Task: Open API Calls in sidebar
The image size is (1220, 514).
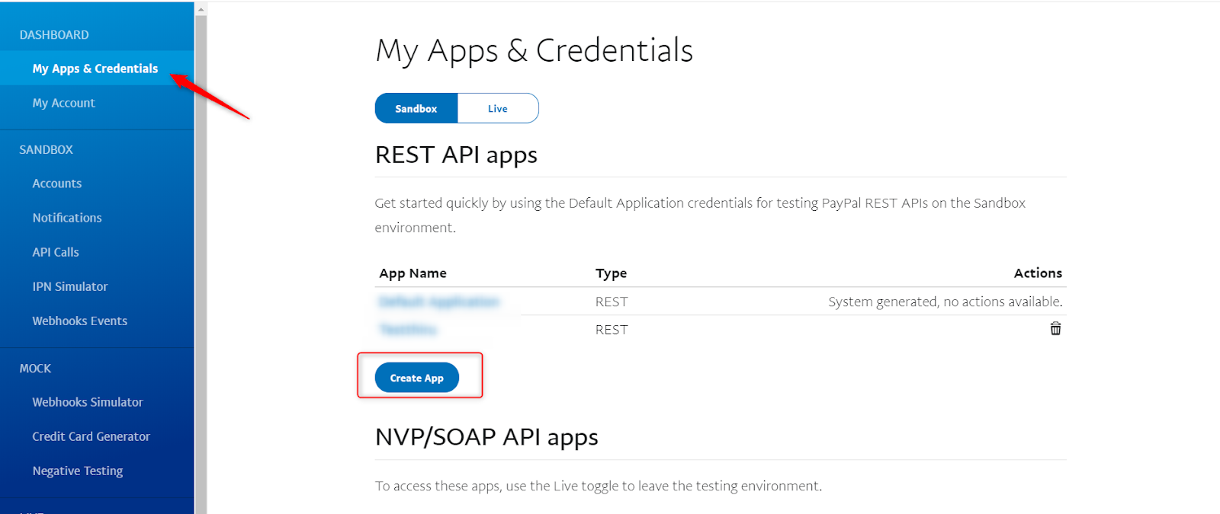Action: (x=56, y=252)
